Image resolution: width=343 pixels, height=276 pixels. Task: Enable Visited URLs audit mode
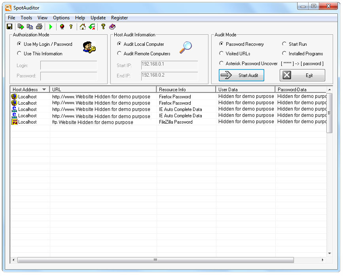pos(222,54)
